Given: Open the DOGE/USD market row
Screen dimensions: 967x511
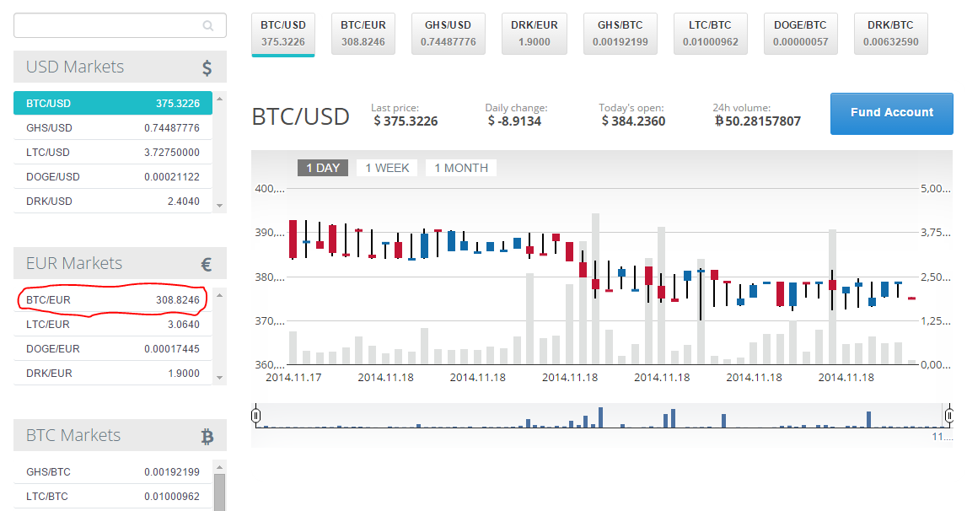Looking at the screenshot, I should (x=113, y=176).
